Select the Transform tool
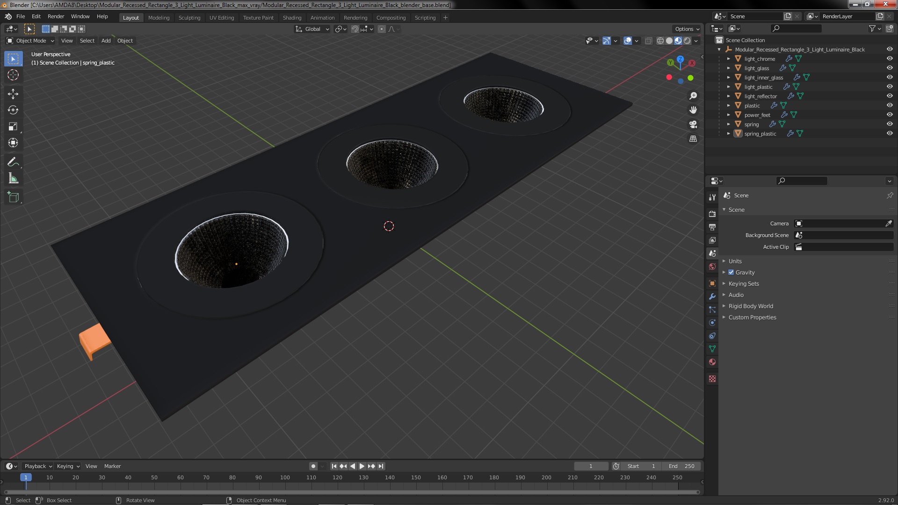898x505 pixels. (x=13, y=143)
